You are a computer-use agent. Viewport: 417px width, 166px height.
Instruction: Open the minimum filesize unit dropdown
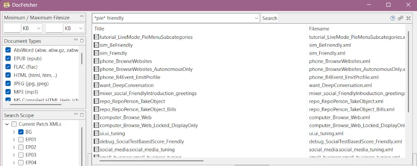pos(31,28)
